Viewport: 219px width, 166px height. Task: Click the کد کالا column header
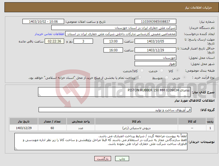click(x=192, y=121)
